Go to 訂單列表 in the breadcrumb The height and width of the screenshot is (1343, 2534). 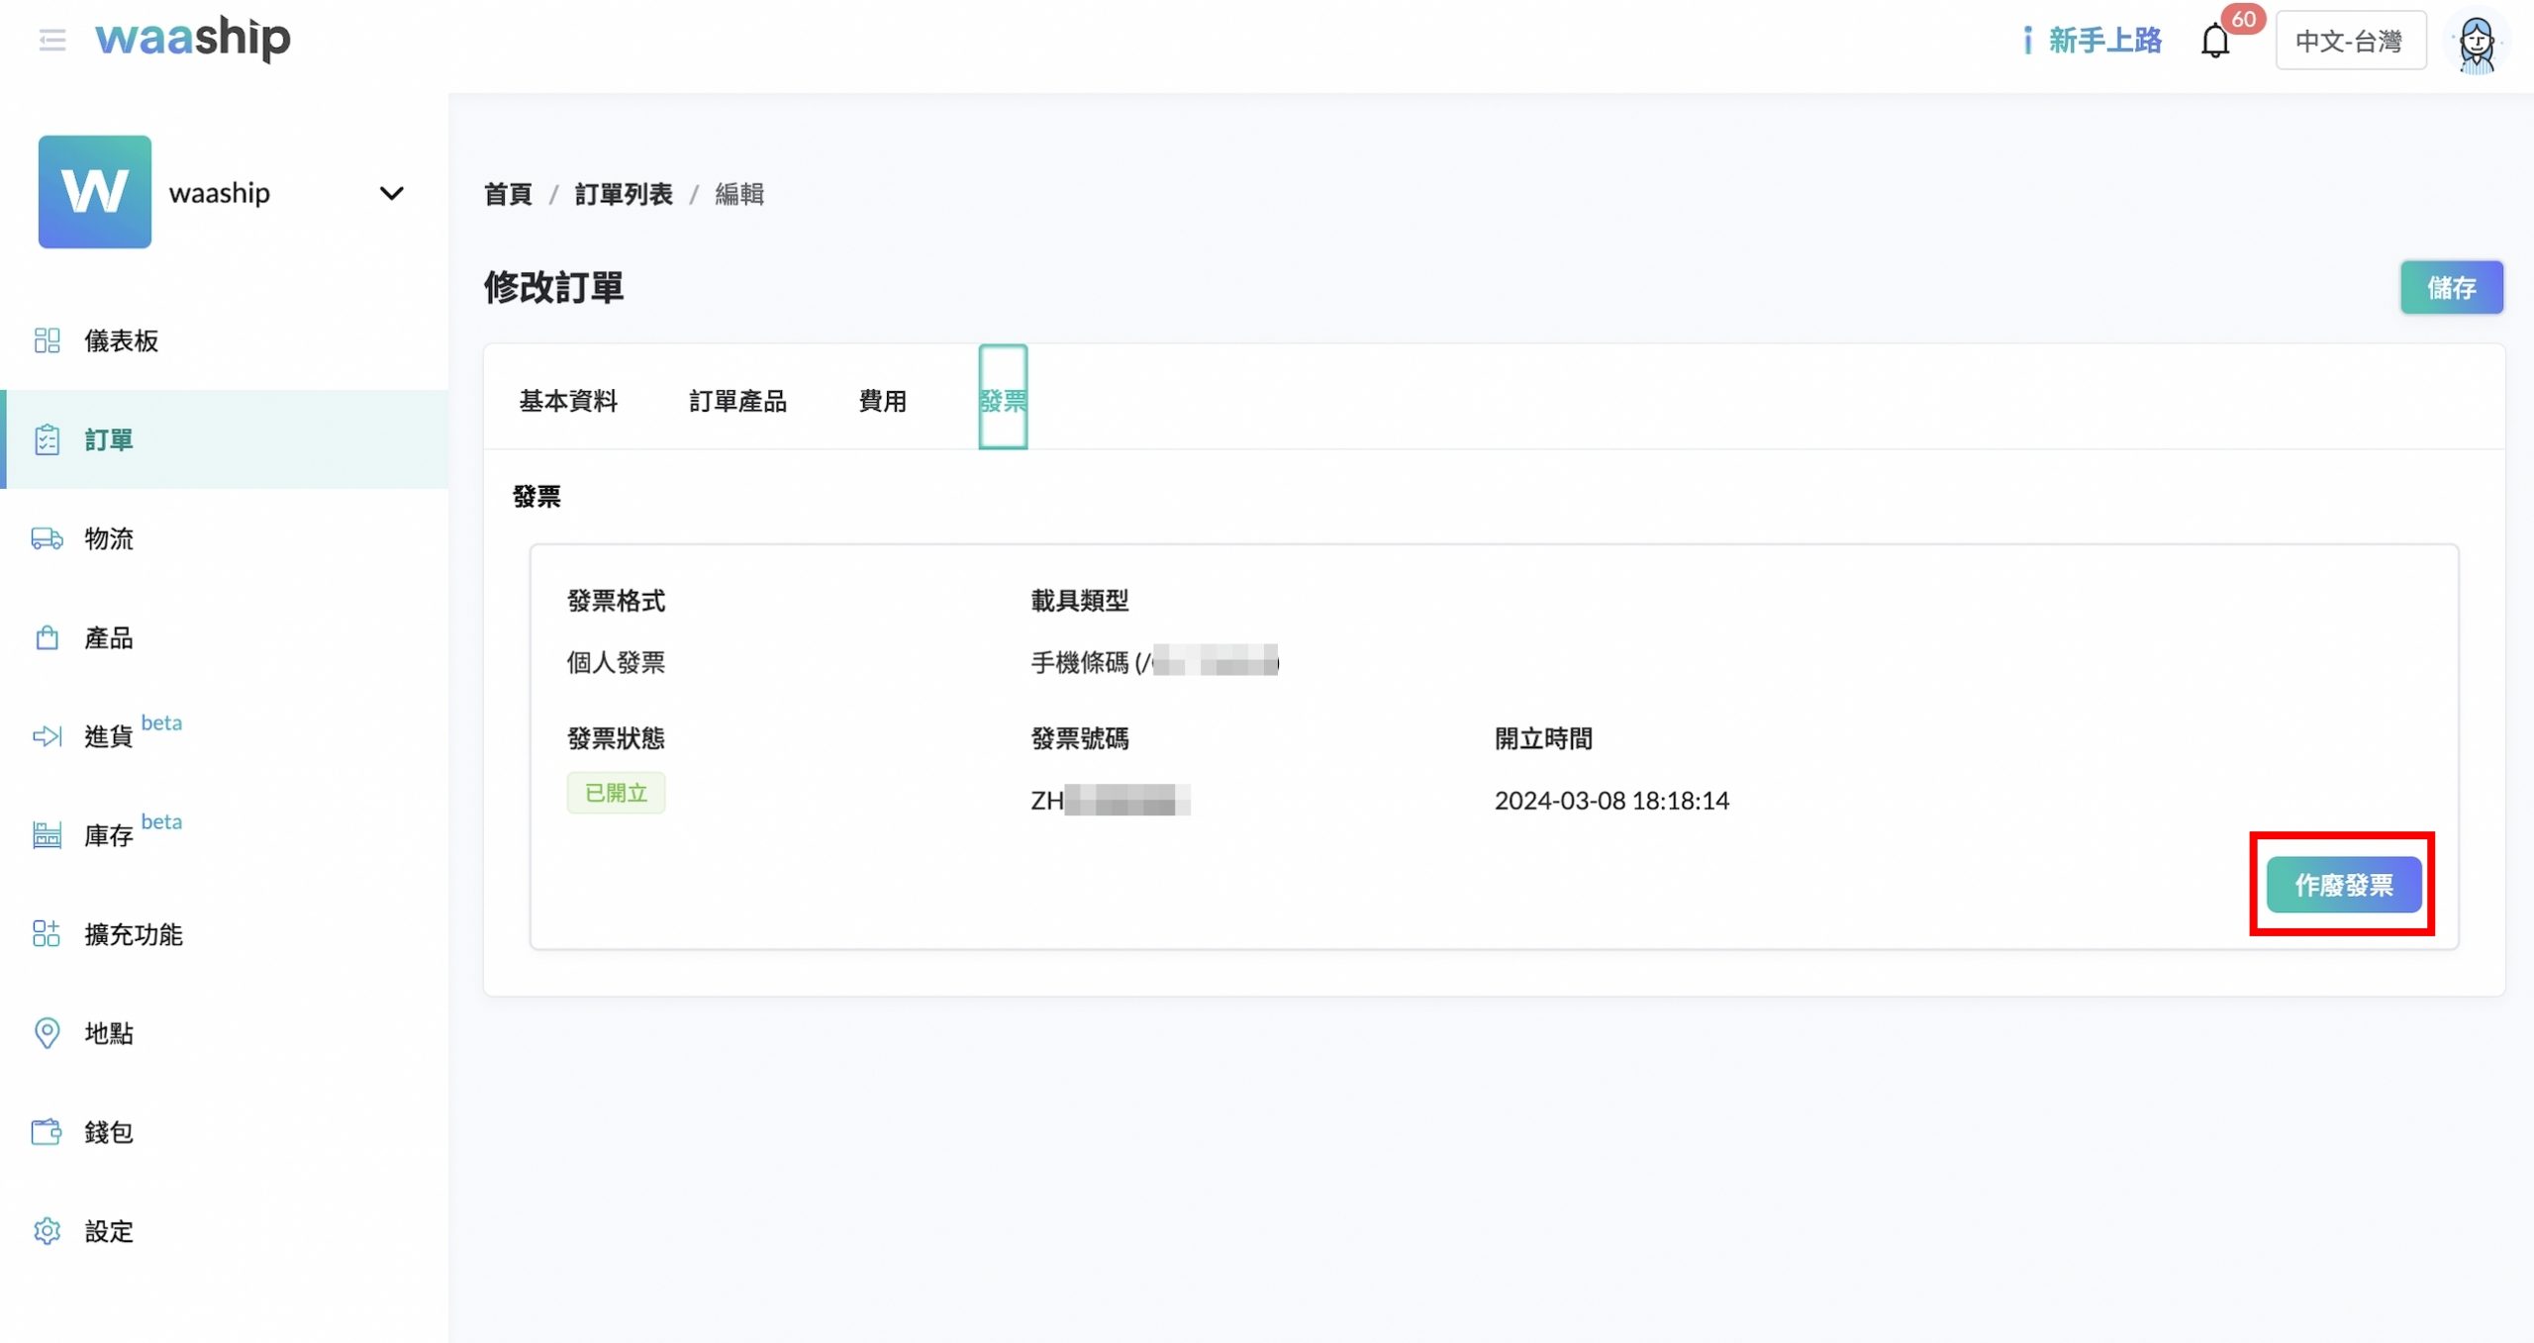coord(624,194)
